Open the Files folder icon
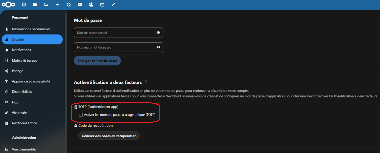The image size is (380, 153). point(35,5)
